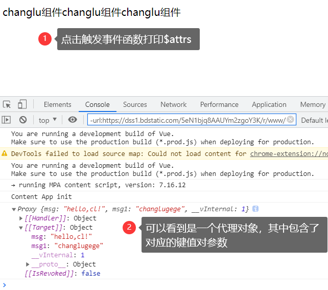Click the object info badge next to Proxy
Screen dimensions: 328x290
[x=255, y=209]
